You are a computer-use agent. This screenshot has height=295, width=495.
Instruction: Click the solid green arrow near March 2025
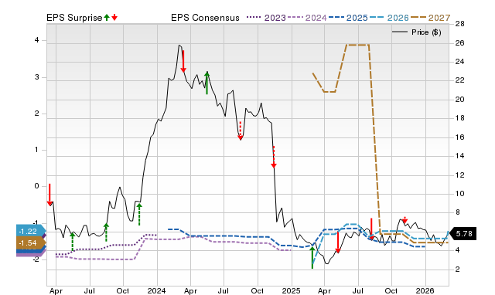[312, 258]
